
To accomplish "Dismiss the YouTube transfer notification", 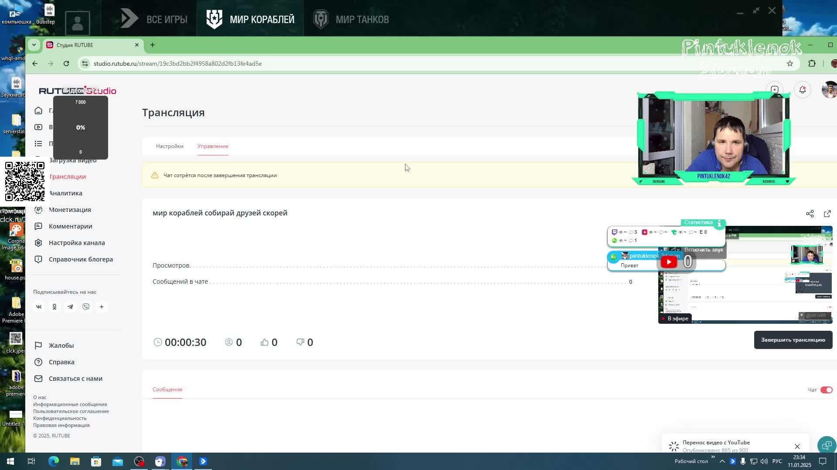I will coord(797,446).
